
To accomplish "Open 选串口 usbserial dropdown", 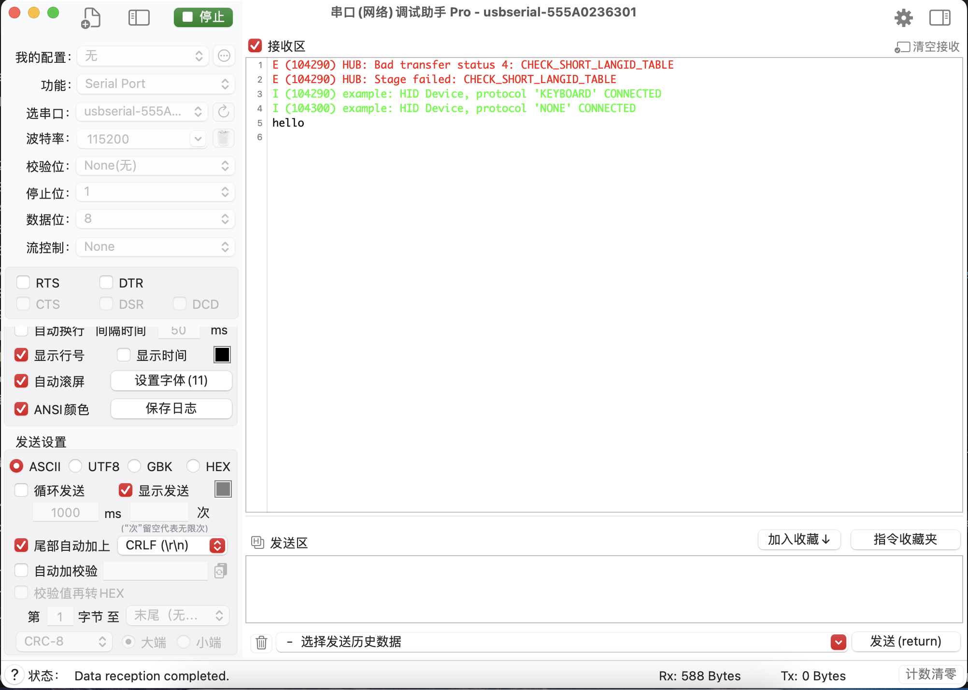I will (142, 112).
